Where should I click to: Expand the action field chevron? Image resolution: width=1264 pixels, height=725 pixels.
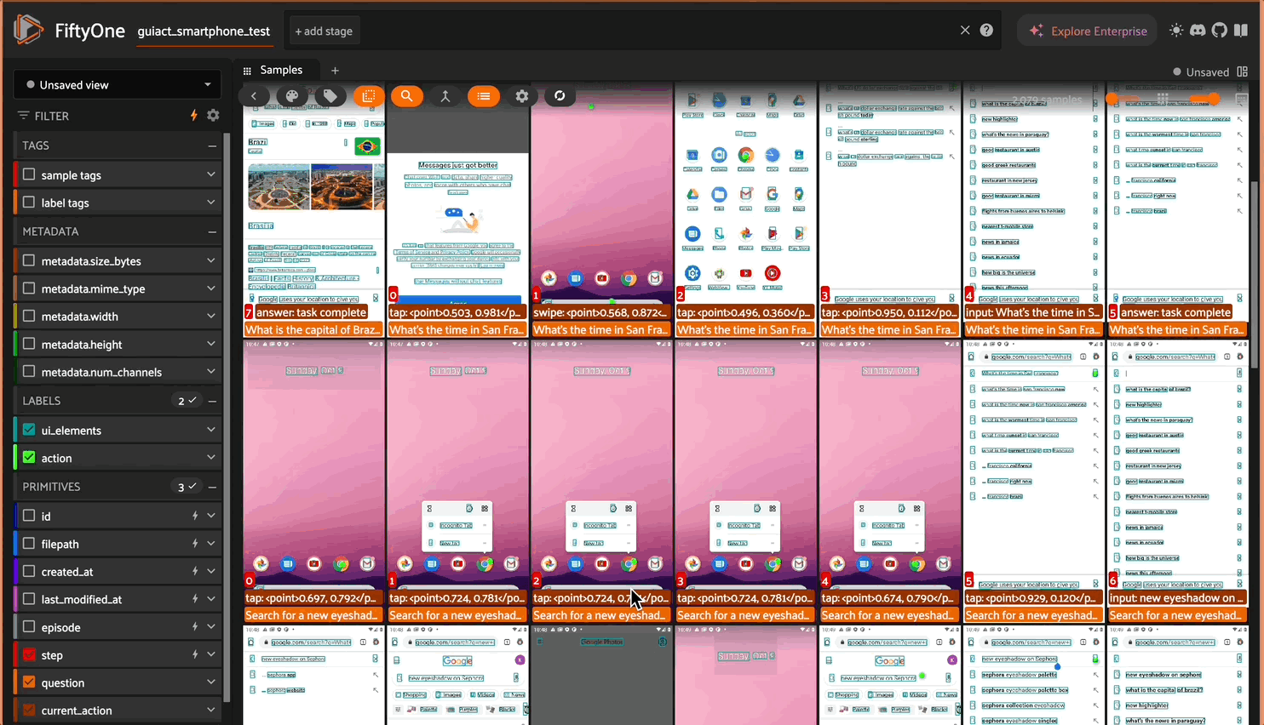click(210, 458)
